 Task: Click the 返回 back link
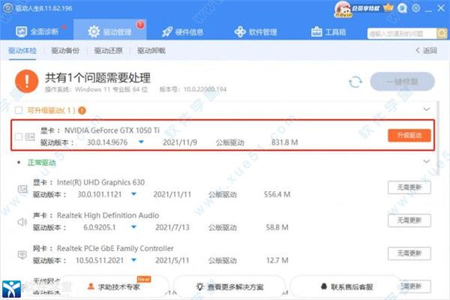427,50
